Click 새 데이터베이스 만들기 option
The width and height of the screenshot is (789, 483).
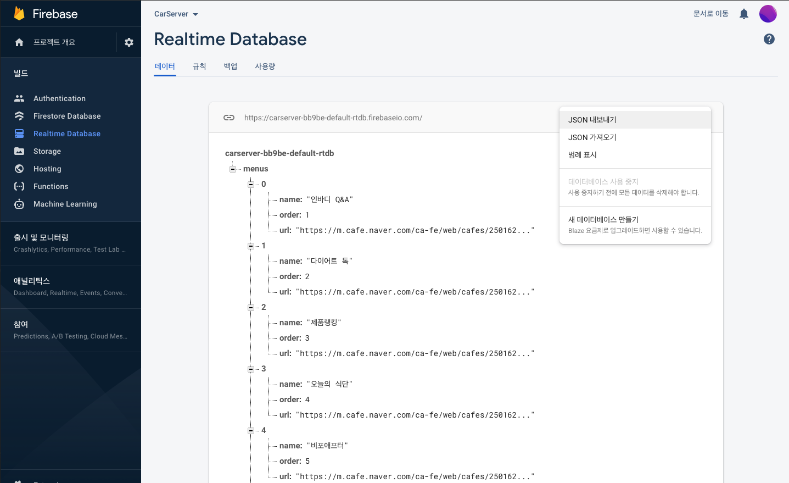[603, 220]
